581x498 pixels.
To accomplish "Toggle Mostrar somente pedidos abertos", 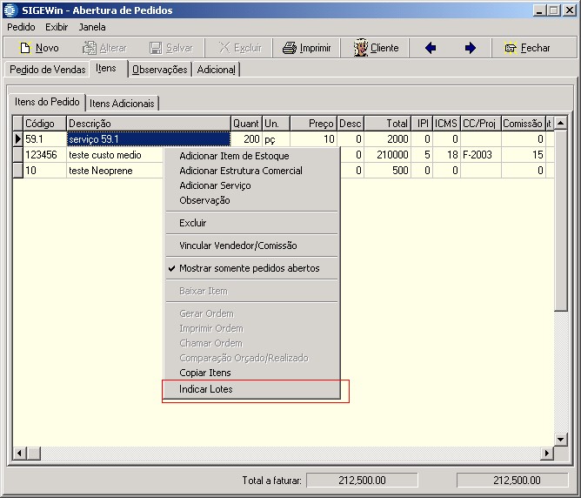I will coord(252,268).
